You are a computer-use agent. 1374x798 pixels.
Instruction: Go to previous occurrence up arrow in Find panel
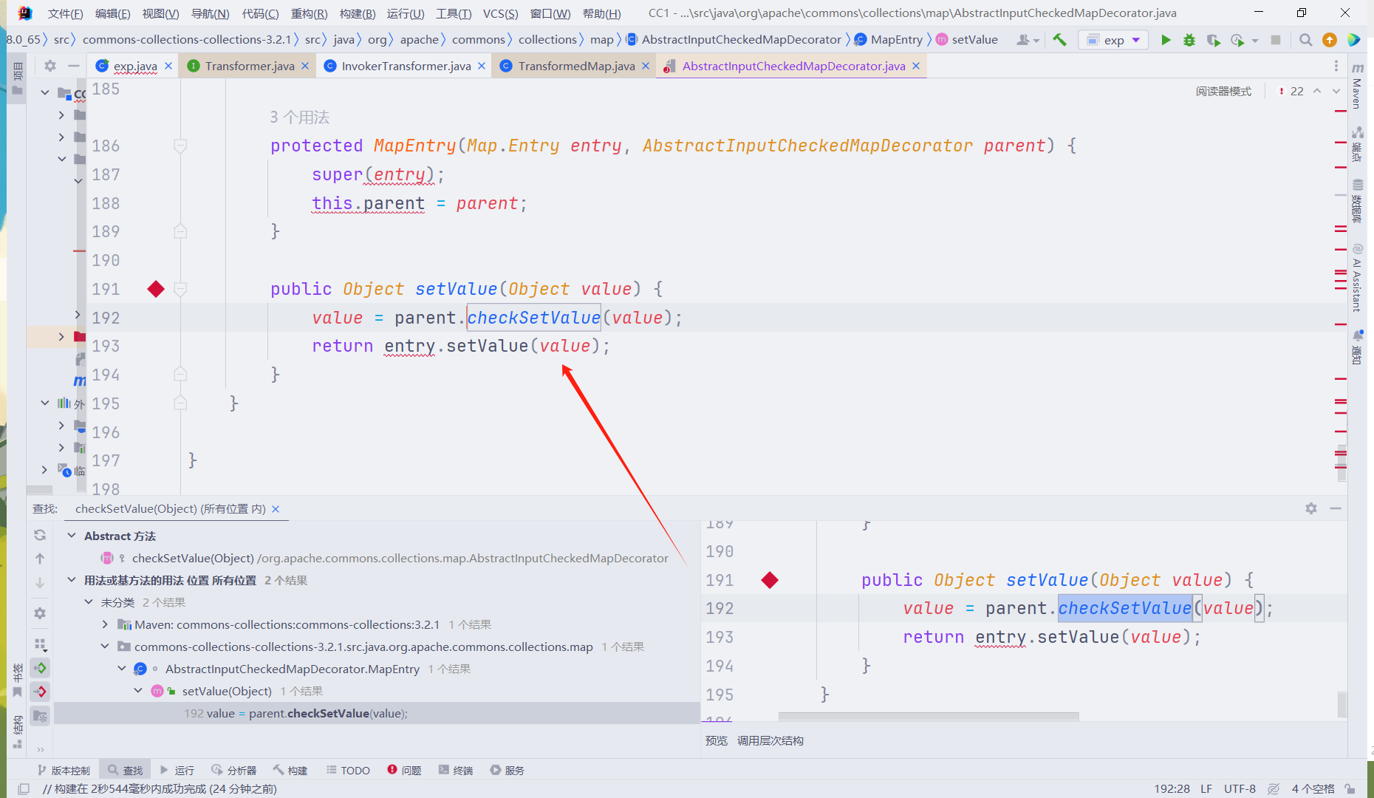(x=40, y=559)
